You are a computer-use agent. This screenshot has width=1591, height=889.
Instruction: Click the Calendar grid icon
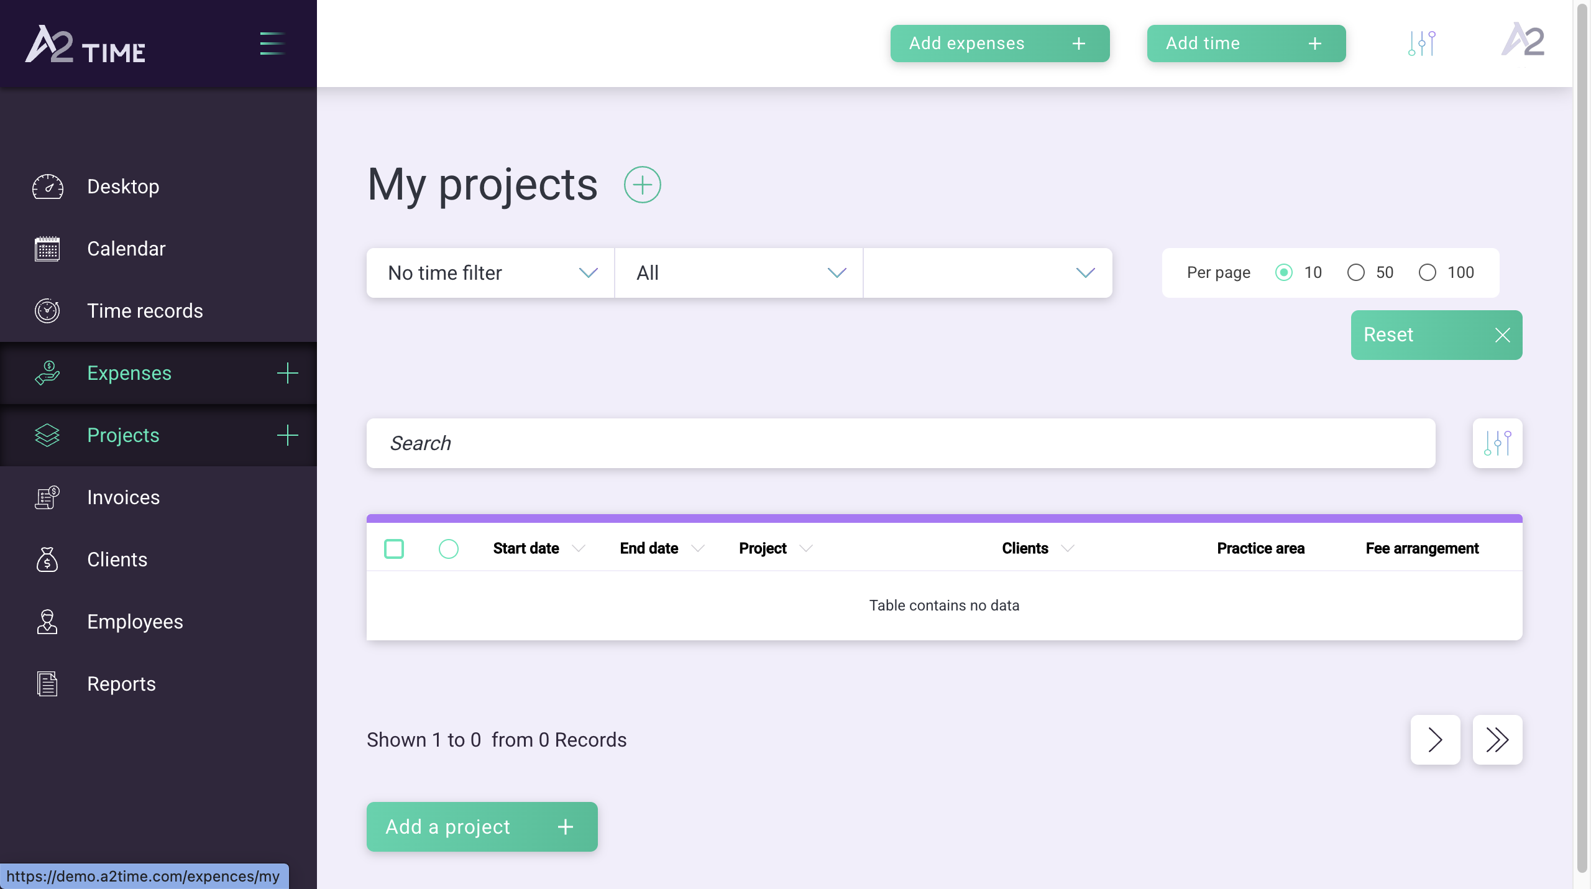point(47,249)
